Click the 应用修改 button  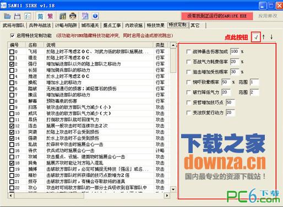coord(268,16)
